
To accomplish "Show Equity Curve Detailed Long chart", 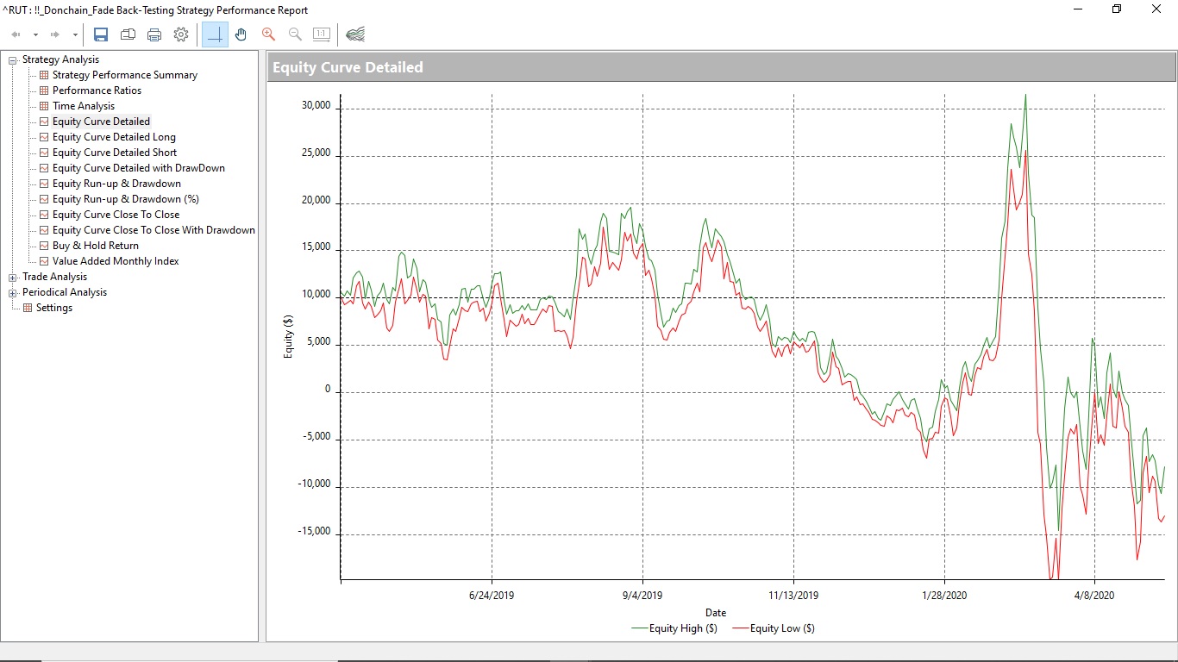I will 114,137.
